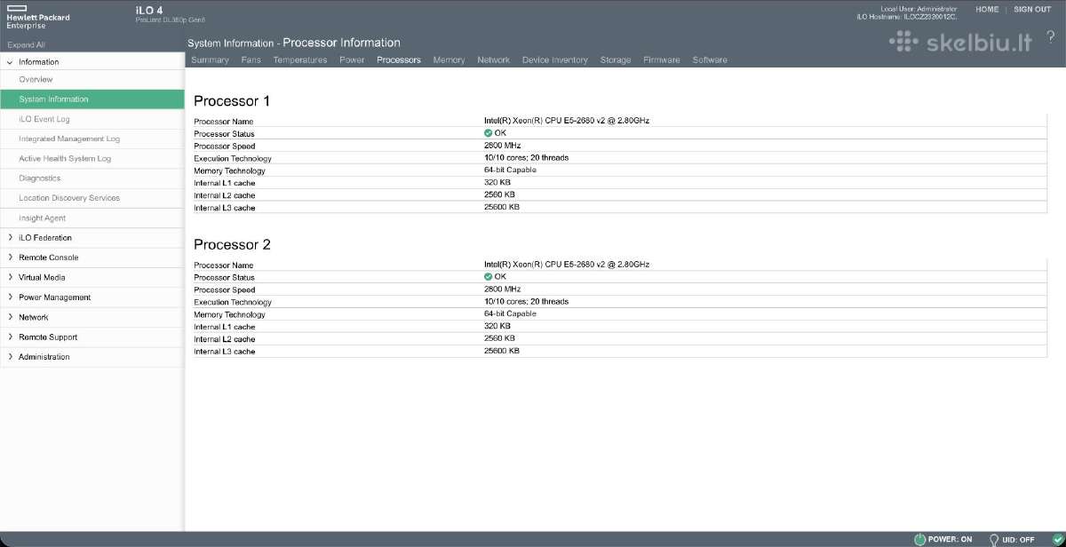Click Processor 2 L3 cache 25600 KB value
The width and height of the screenshot is (1066, 547).
click(x=502, y=351)
